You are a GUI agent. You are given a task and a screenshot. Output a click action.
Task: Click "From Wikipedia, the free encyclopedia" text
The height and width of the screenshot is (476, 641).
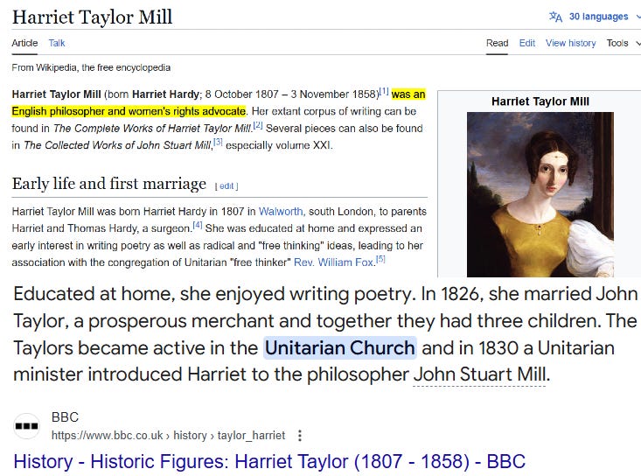(x=91, y=67)
